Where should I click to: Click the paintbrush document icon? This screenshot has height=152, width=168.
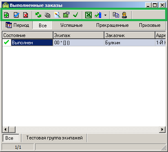tap(57, 15)
